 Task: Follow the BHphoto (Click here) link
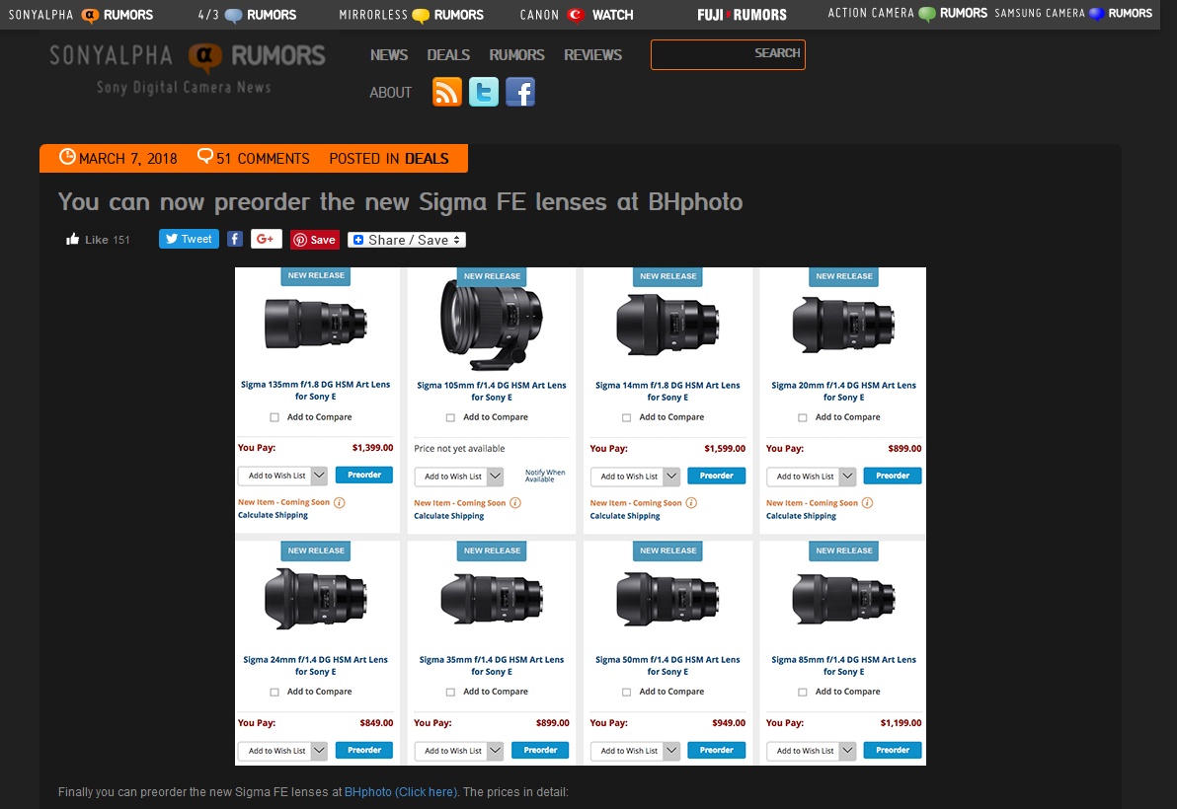point(400,792)
